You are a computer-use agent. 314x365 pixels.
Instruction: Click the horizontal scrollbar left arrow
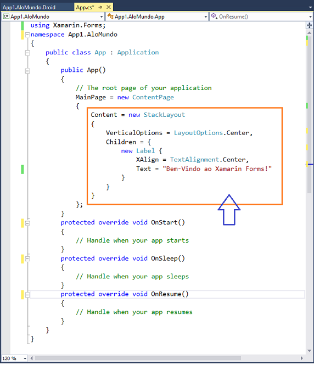click(31, 358)
